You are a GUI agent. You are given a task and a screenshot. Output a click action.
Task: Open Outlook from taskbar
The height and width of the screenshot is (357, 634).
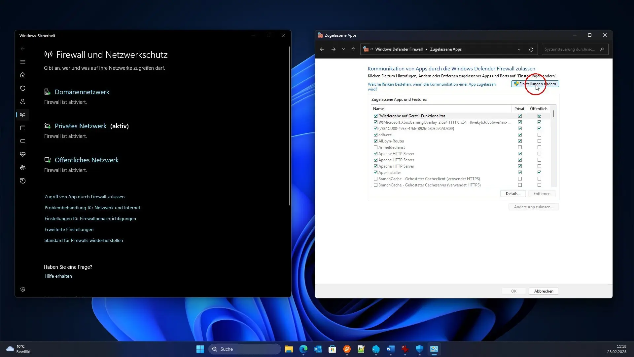(x=318, y=349)
